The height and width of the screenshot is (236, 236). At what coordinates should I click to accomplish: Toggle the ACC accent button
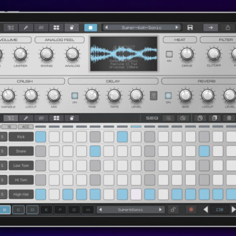point(25,126)
